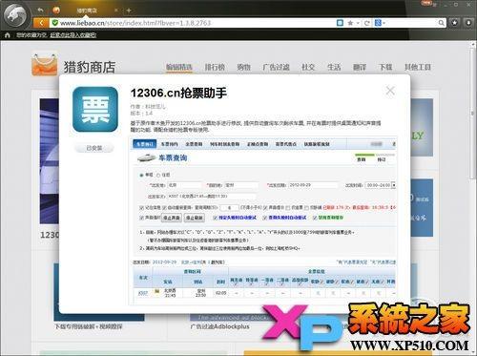Screen dimensions: 477x356
Task: Open the 排行榜 store category
Action: point(215,67)
